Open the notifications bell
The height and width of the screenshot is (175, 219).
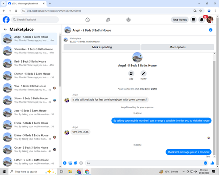(201, 20)
